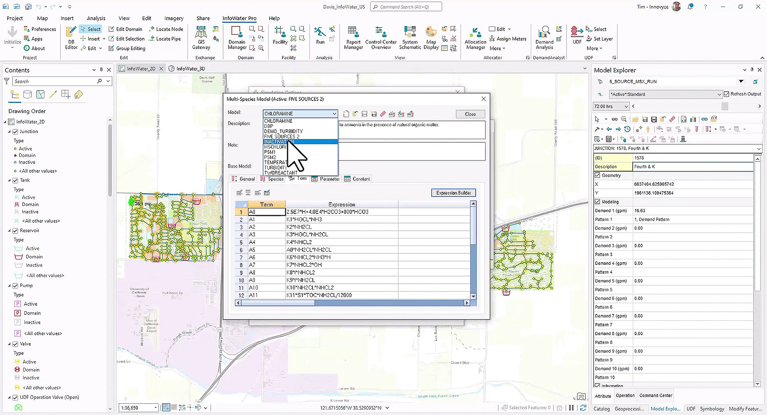Open the map scale 1:36,659 dropdown

[155, 408]
